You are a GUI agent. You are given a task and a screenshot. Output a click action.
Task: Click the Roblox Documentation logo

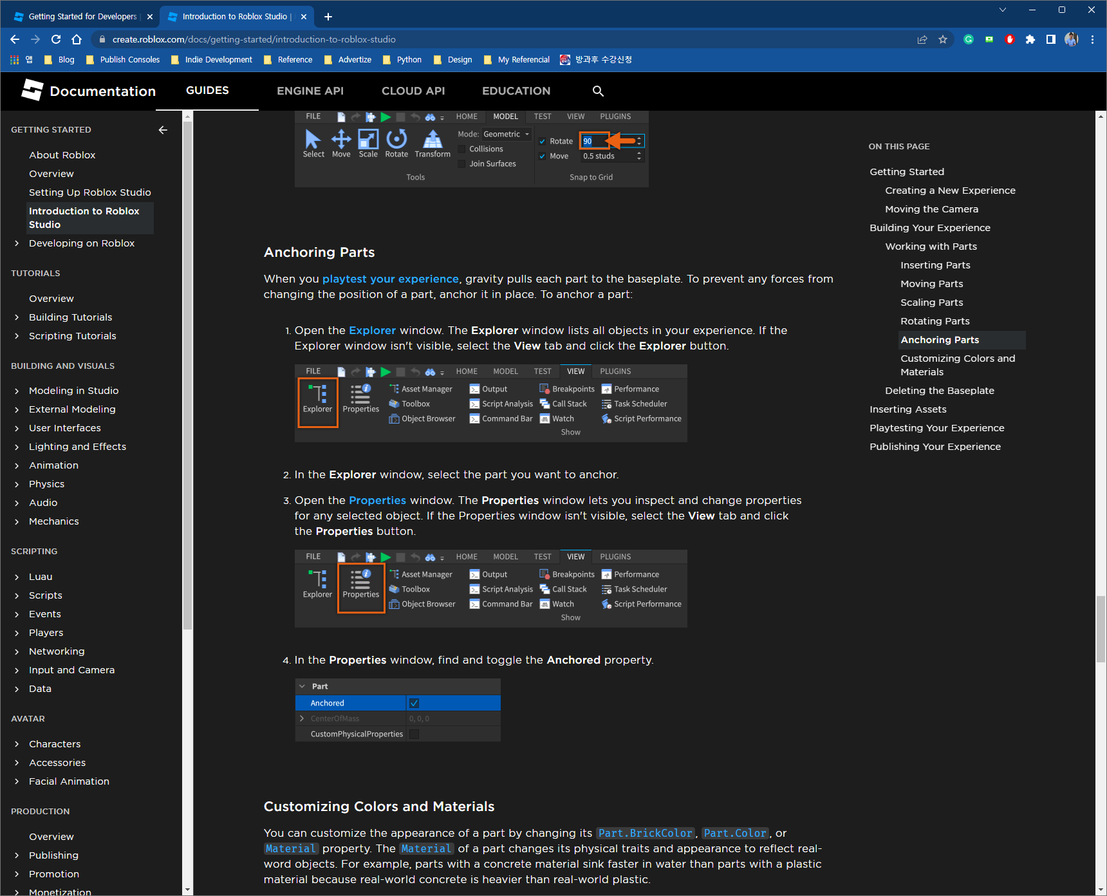(88, 91)
